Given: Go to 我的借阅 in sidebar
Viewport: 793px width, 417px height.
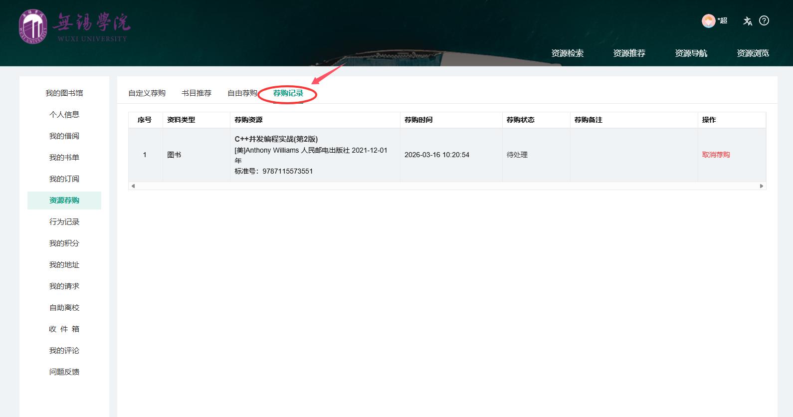Looking at the screenshot, I should tap(64, 136).
